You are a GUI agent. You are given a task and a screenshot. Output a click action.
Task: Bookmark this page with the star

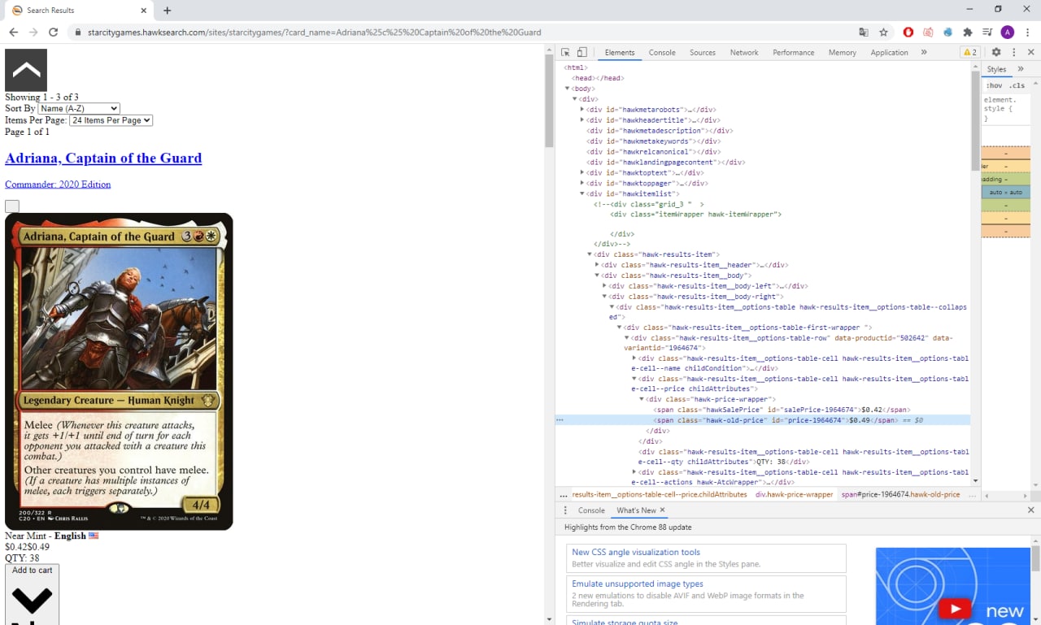coord(884,33)
